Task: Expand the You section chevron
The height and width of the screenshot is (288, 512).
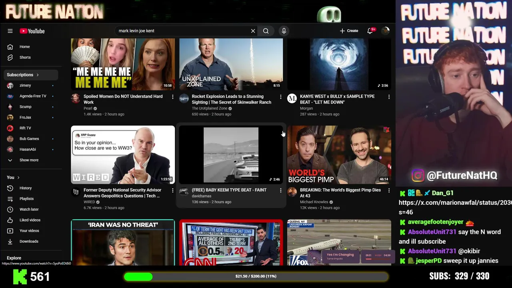Action: (18, 178)
